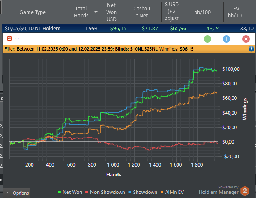This screenshot has width=256, height=198.
Task: Sort by Total Hands dropdown arrow
Action: [96, 12]
